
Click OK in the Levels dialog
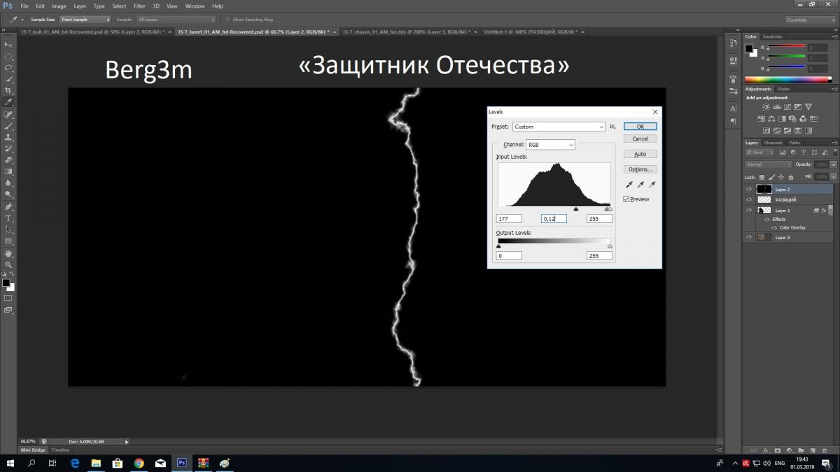coord(640,127)
